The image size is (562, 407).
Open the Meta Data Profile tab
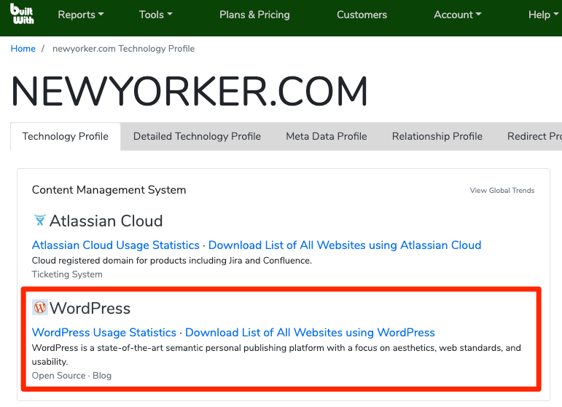tap(327, 136)
